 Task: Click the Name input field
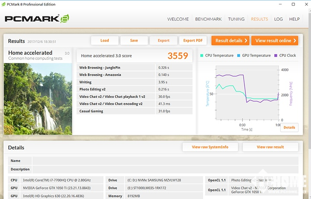coord(165,161)
